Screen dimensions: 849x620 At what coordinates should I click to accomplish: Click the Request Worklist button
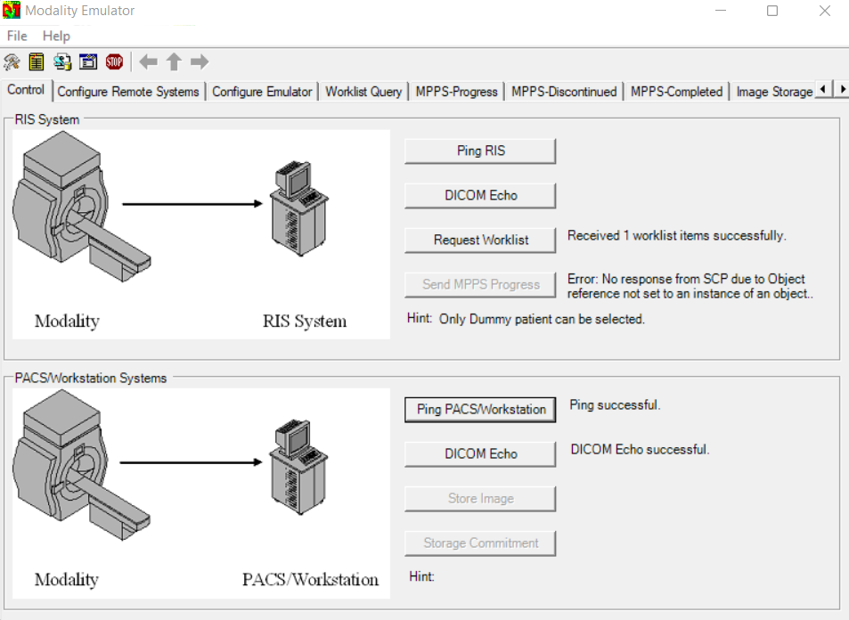point(479,240)
